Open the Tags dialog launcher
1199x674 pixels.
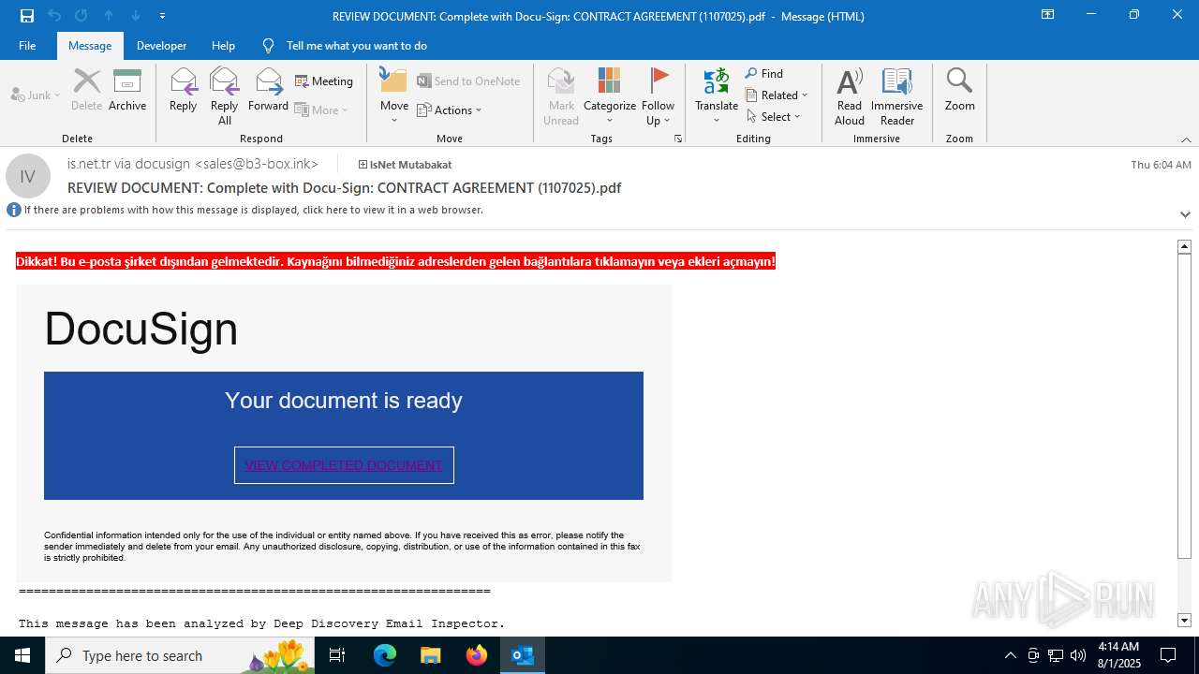pyautogui.click(x=678, y=139)
